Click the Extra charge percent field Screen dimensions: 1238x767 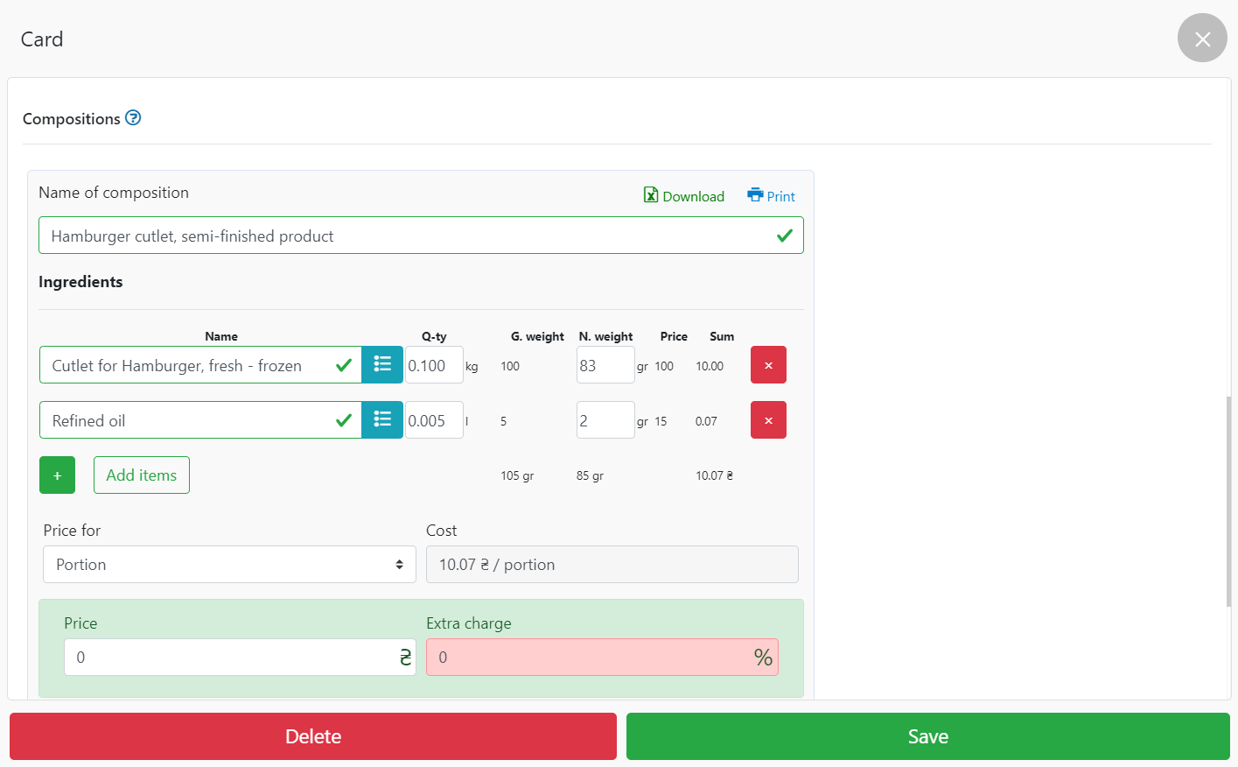[x=591, y=658]
